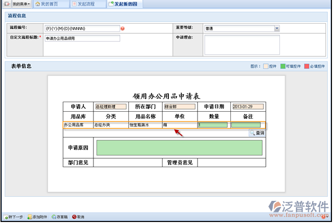The height and width of the screenshot is (223, 334).
Task: Click the red 取消 cancel button
Action: [78, 217]
